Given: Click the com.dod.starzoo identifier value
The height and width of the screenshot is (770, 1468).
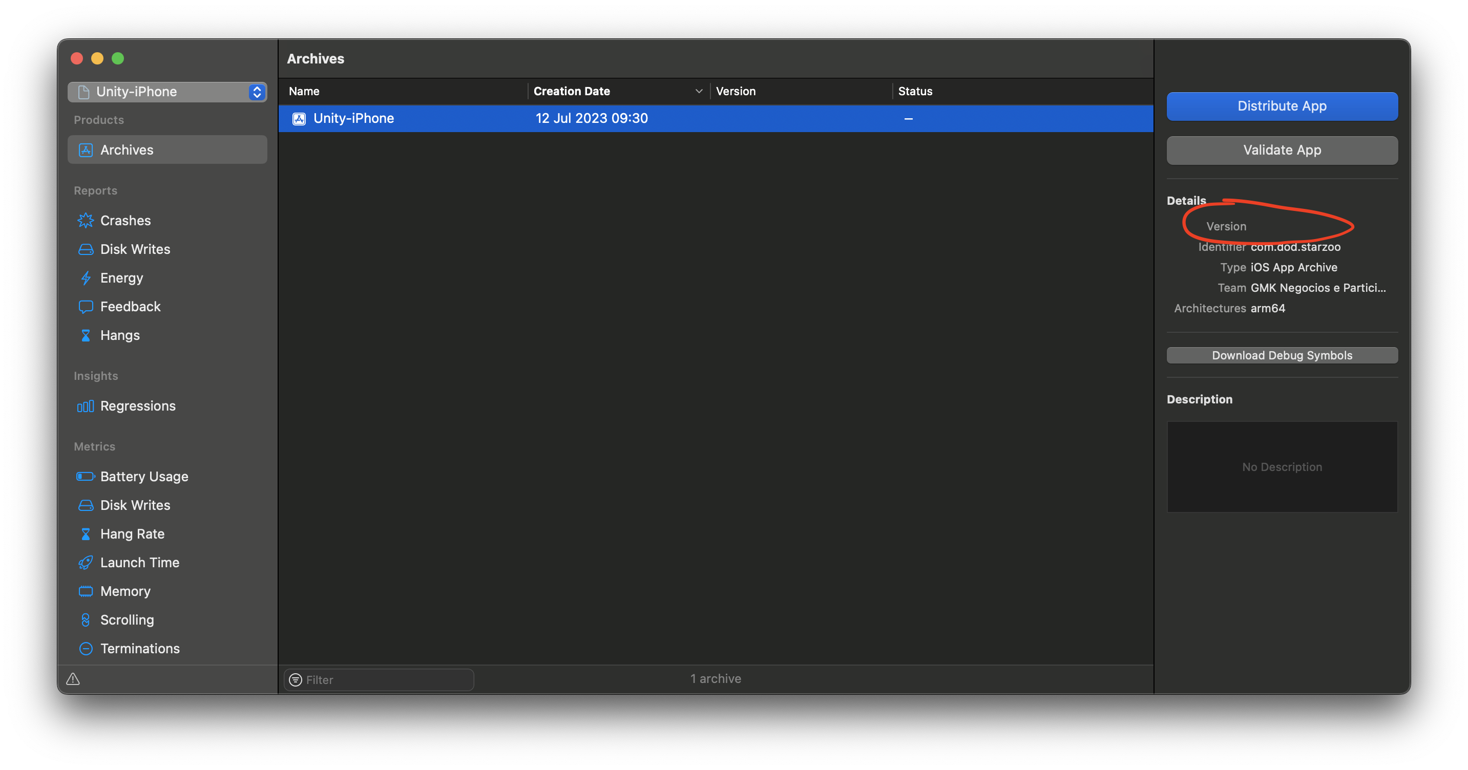Looking at the screenshot, I should (x=1295, y=247).
